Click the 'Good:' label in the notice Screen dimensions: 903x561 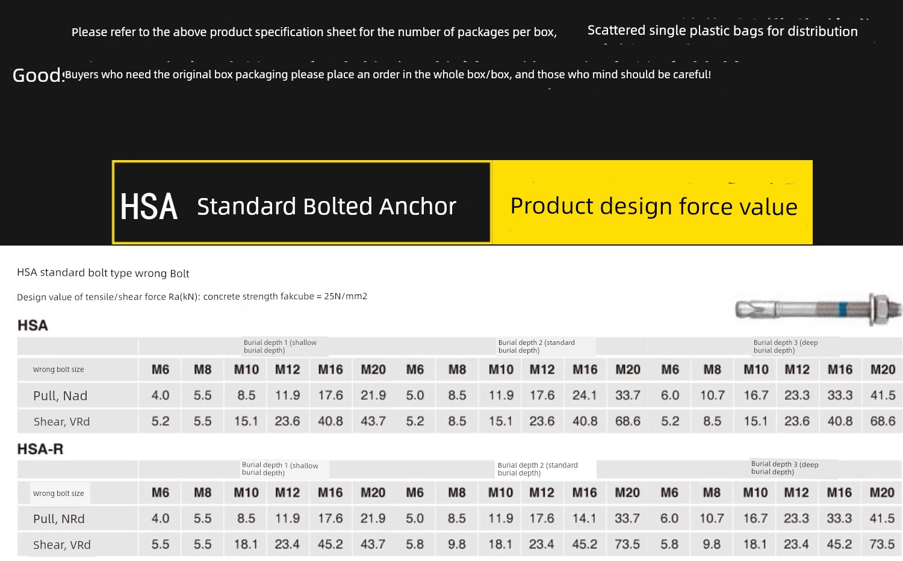(x=38, y=75)
